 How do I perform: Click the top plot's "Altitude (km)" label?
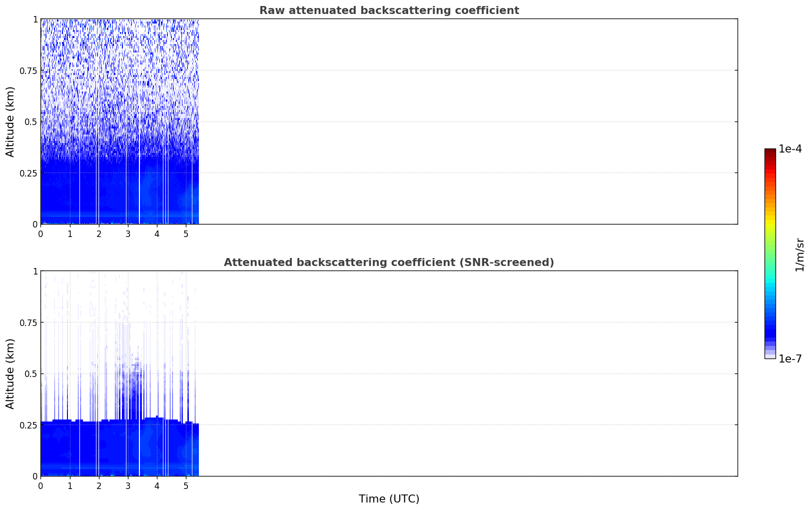pos(10,121)
